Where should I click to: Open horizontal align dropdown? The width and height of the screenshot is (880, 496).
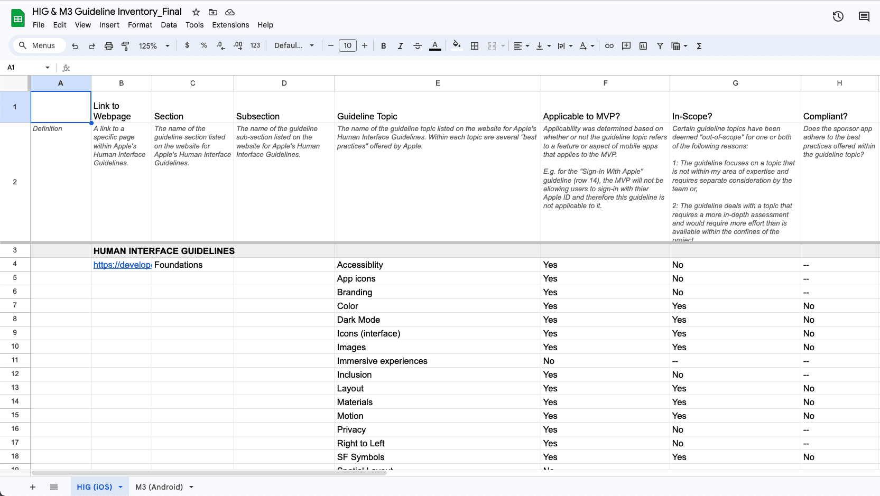click(521, 46)
